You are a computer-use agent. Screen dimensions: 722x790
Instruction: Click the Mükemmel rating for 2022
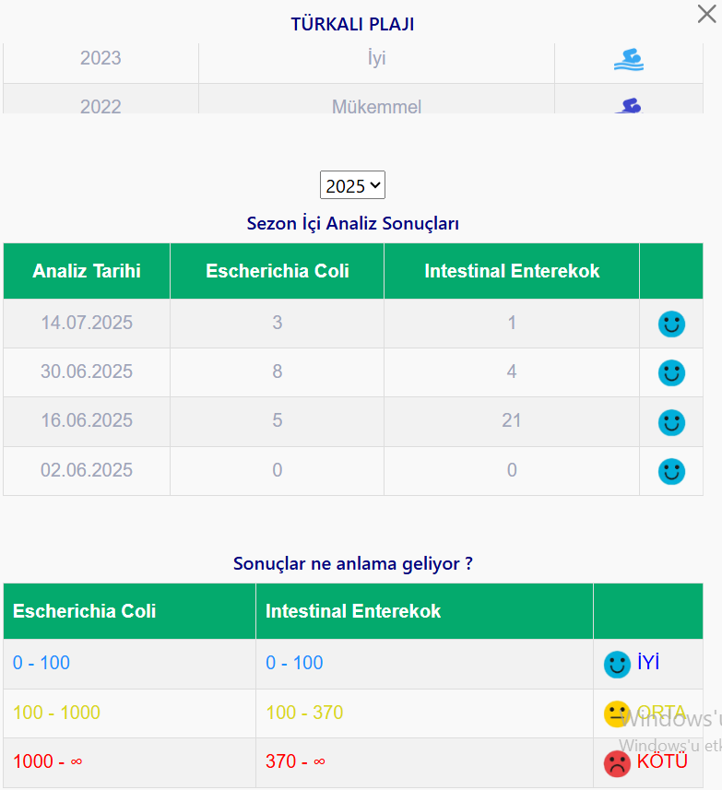pos(376,106)
